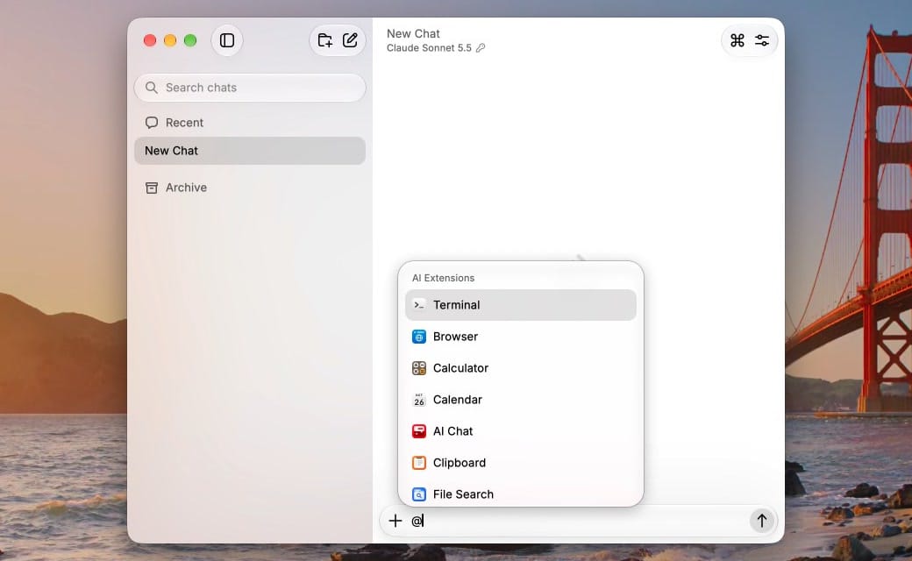912x561 pixels.
Task: Click the File Search extension icon
Action: [x=419, y=494]
